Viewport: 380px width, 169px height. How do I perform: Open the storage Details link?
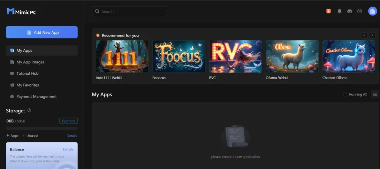[72, 136]
